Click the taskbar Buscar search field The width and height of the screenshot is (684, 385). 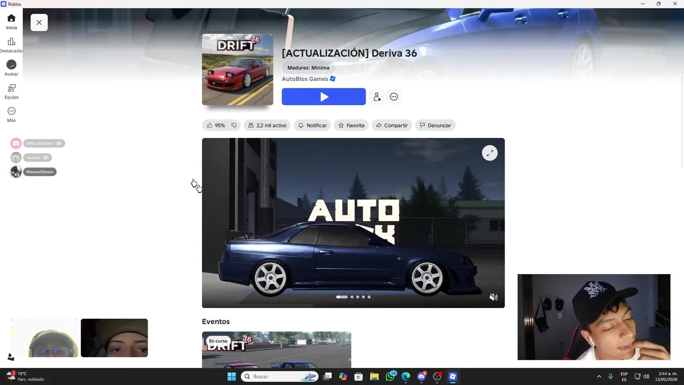coord(279,376)
